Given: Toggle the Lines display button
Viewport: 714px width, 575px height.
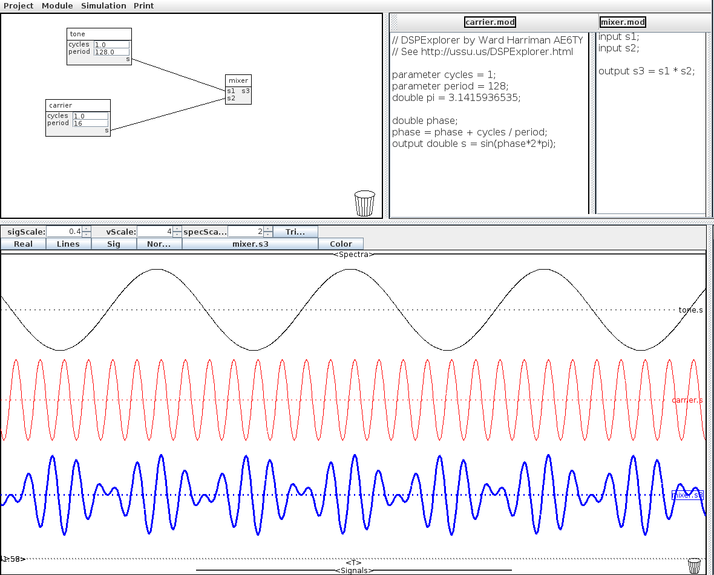Looking at the screenshot, I should 68,244.
